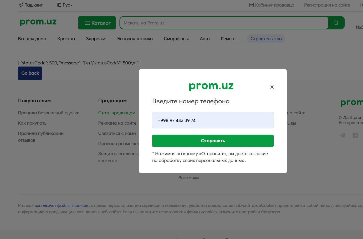Open the Смартфоны category

pyautogui.click(x=176, y=39)
